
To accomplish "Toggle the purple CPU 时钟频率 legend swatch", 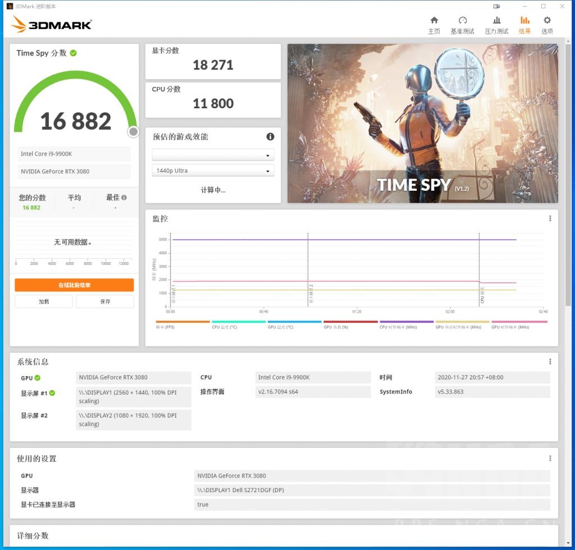I will [407, 322].
